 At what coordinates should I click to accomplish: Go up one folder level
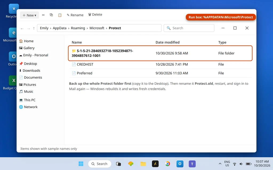coord(34,28)
